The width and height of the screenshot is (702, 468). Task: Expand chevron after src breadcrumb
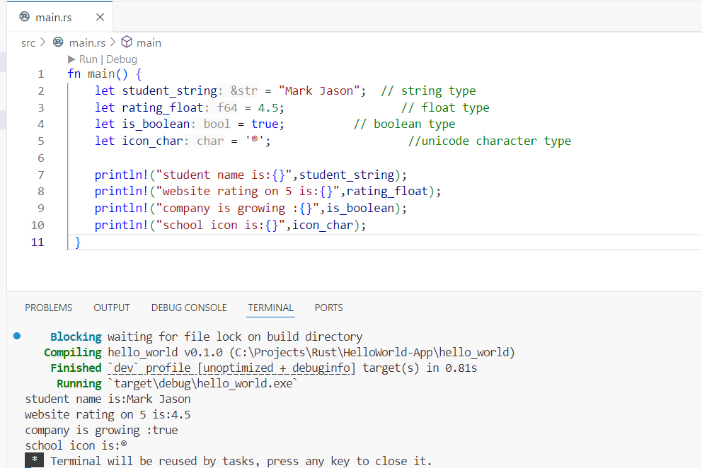tap(43, 42)
